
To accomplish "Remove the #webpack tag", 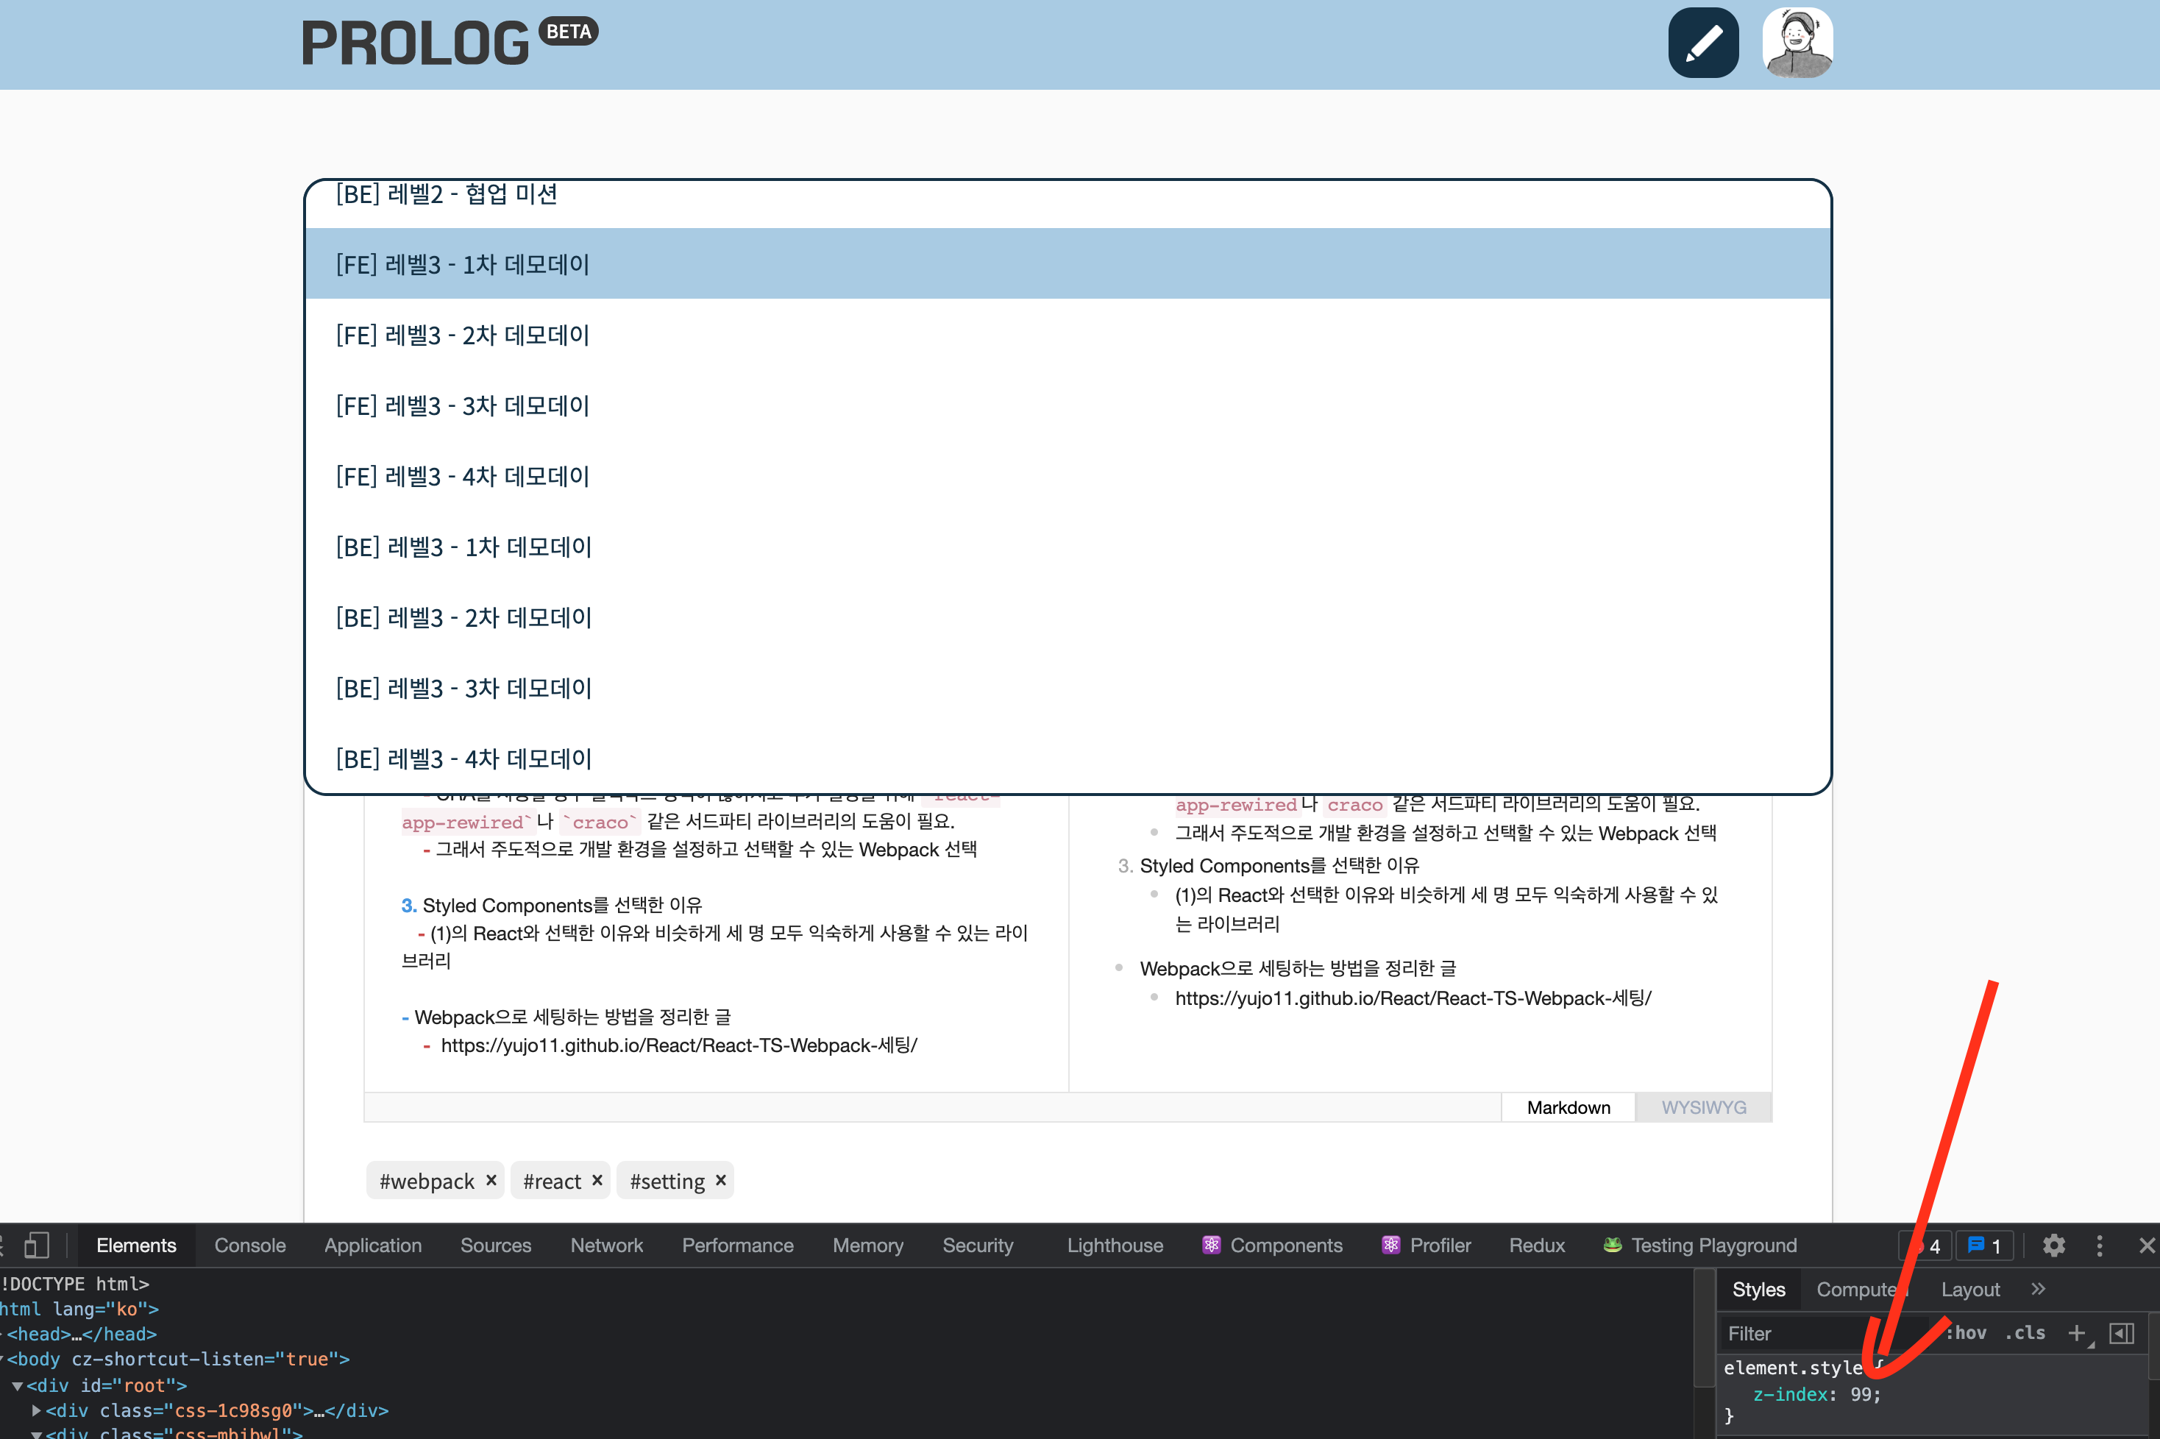I will tap(491, 1180).
